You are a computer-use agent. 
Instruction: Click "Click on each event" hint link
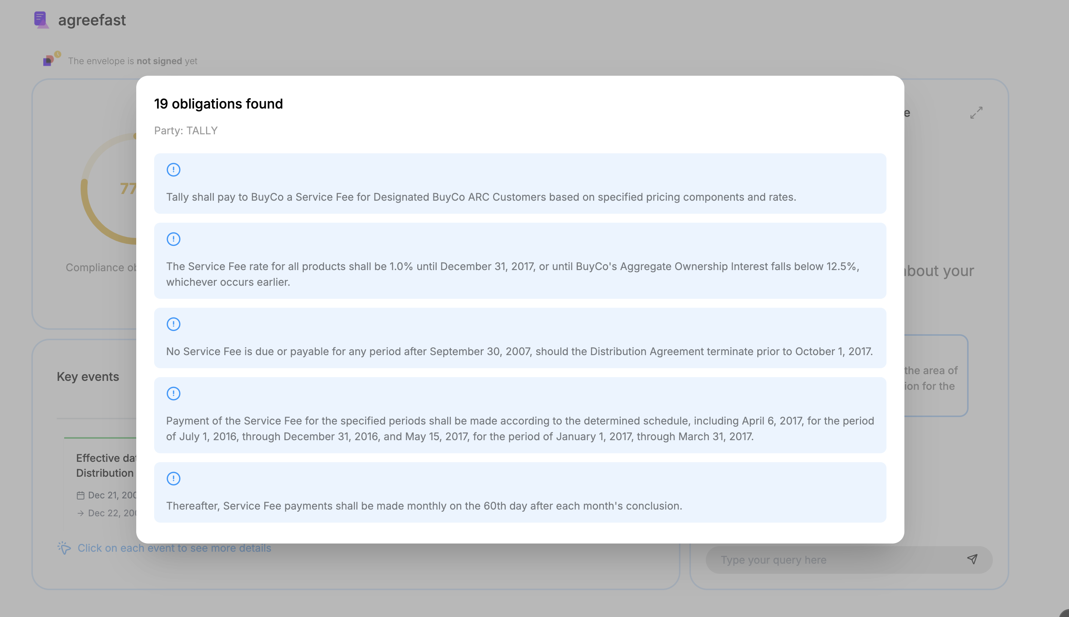click(x=174, y=548)
